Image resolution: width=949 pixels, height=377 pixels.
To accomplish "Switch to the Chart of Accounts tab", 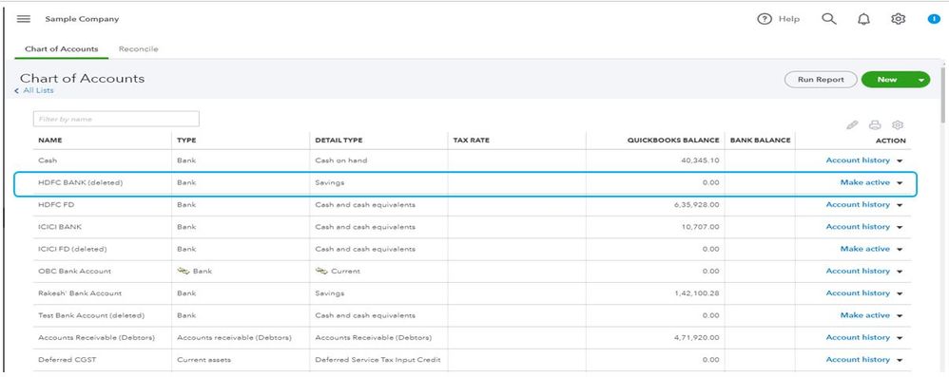I will 61,49.
